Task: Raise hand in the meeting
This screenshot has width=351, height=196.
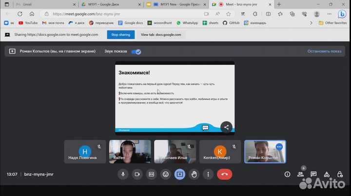Action: click(x=194, y=174)
